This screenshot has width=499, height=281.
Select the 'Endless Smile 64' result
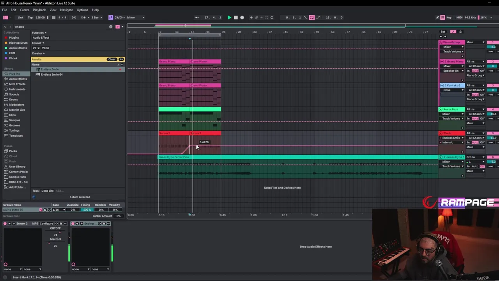pyautogui.click(x=52, y=75)
